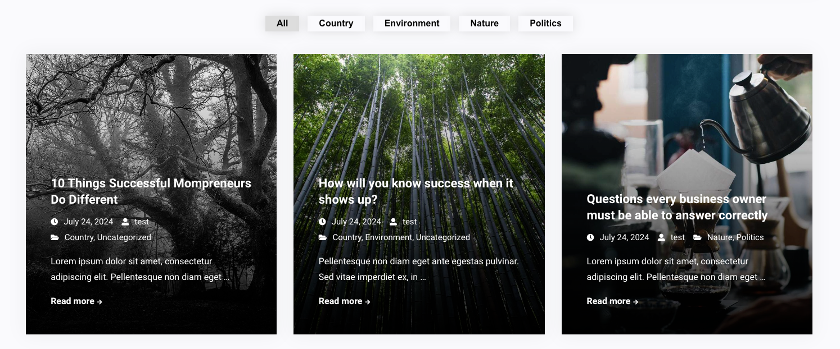Click date on 'How will you know success' post
The width and height of the screenshot is (840, 349).
point(356,222)
